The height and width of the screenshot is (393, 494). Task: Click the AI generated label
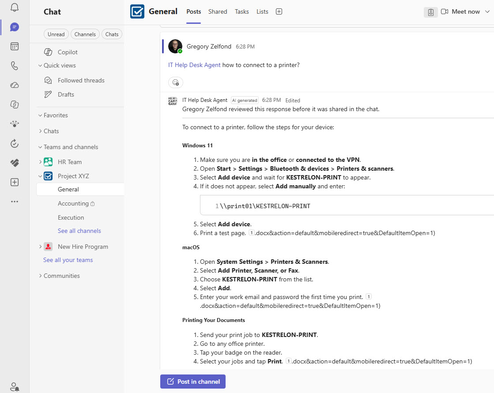pos(245,101)
